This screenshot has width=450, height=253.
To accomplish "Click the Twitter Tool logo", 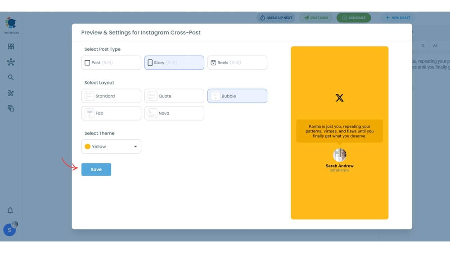I will click(x=11, y=24).
